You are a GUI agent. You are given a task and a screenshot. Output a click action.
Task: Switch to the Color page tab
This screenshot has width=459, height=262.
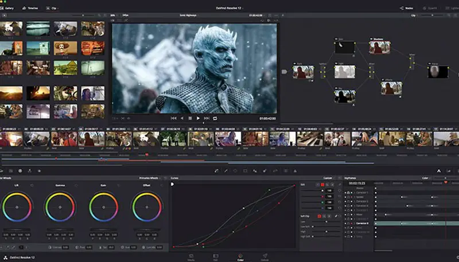point(240,257)
